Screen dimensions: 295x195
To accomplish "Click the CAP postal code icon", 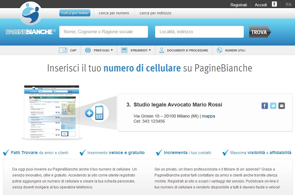I will [x=63, y=50].
